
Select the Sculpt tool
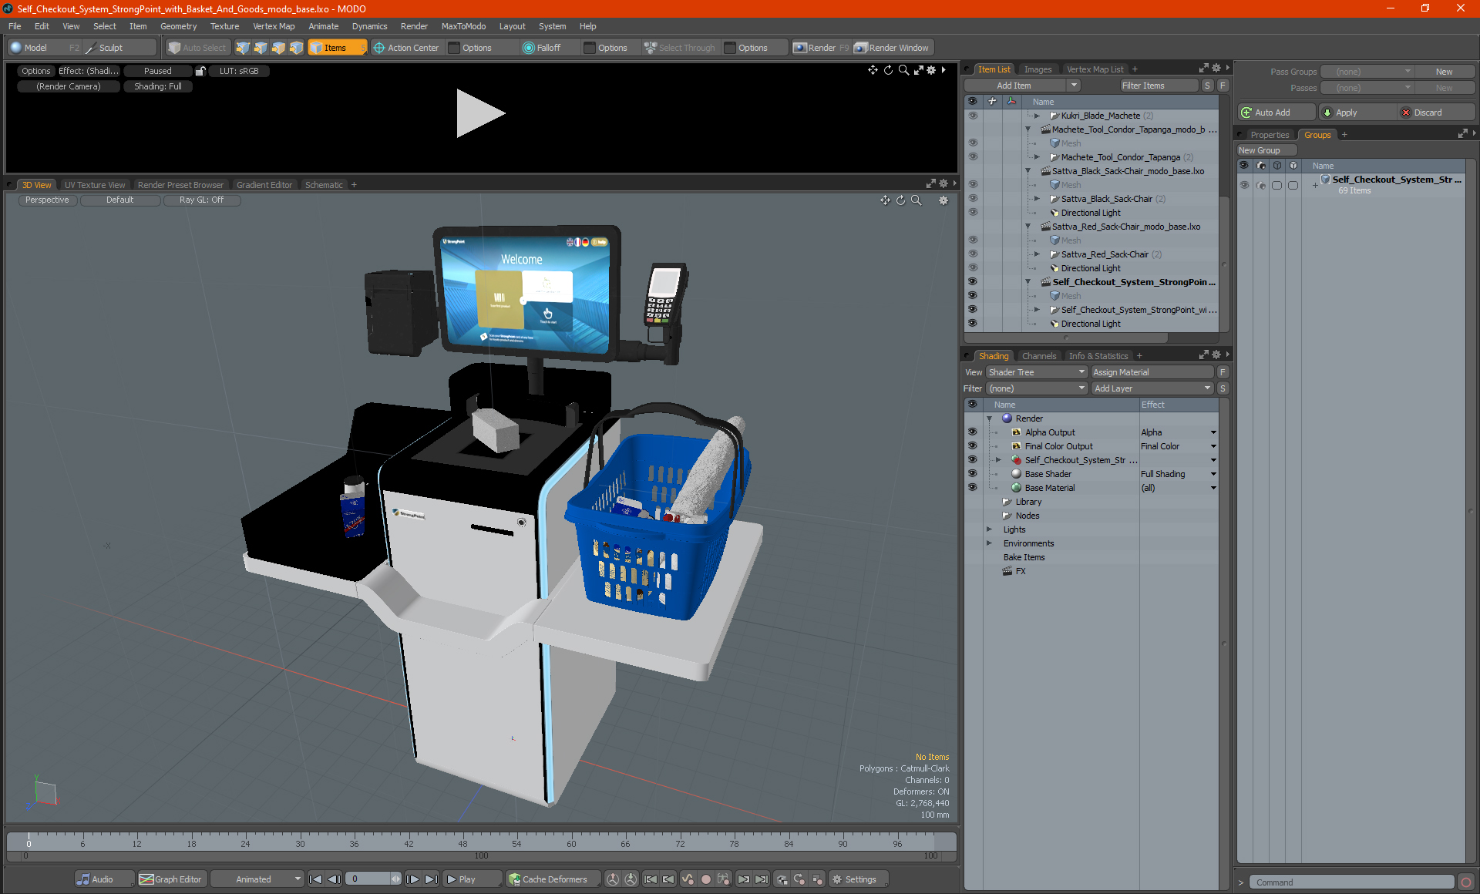pyautogui.click(x=119, y=48)
